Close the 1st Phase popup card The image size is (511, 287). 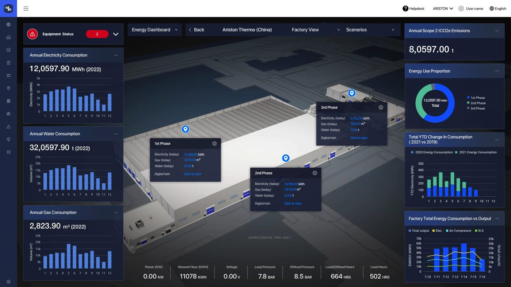click(x=214, y=143)
